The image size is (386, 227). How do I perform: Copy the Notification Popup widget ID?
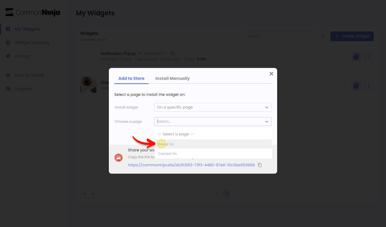click(173, 53)
